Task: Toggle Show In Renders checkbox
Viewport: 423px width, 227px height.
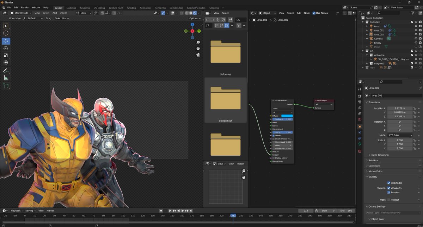Action: (389, 192)
